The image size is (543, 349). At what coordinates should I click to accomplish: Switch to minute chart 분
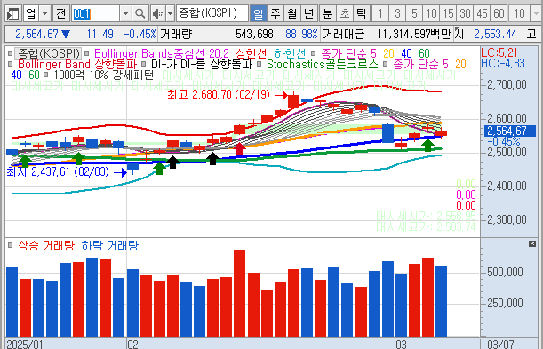328,13
